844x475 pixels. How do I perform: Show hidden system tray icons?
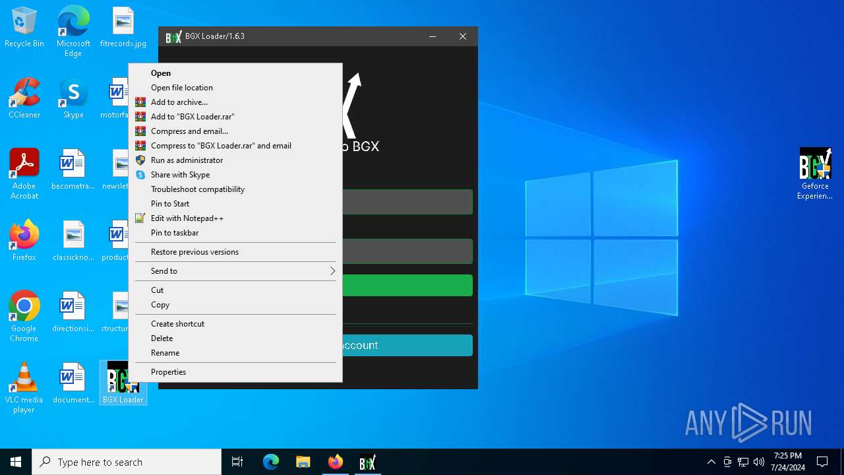[x=711, y=462]
